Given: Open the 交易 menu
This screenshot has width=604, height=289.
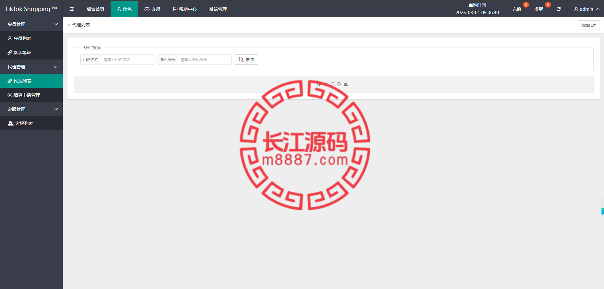Looking at the screenshot, I should coord(152,9).
